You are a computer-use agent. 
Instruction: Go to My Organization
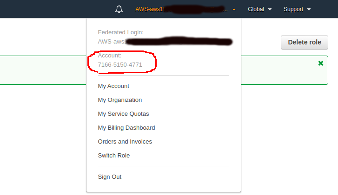point(119,100)
